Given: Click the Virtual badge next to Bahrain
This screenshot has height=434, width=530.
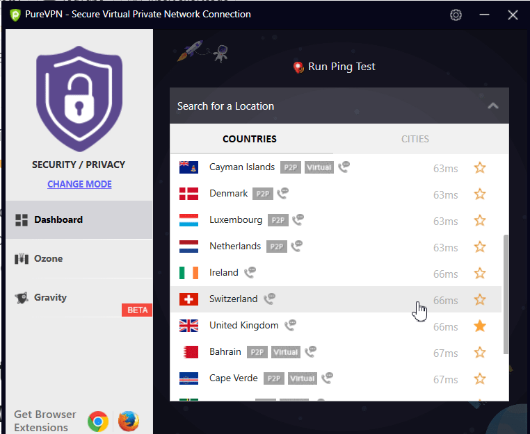Looking at the screenshot, I should tap(286, 352).
